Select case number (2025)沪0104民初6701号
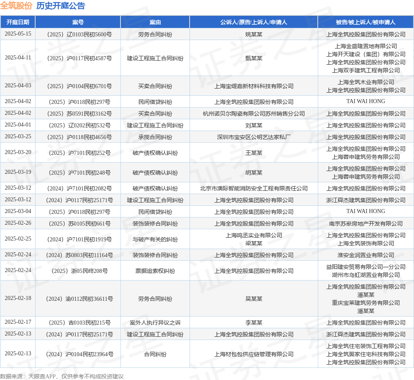This screenshot has height=380, width=414. pyautogui.click(x=78, y=86)
